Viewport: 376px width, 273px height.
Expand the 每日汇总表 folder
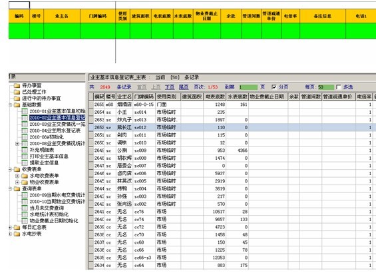[10, 227]
